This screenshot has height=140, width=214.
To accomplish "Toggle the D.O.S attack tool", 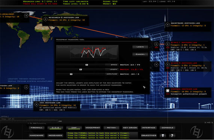I will 55,128.
